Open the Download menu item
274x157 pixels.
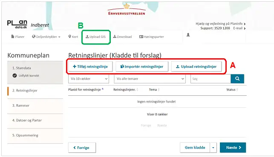pos(122,37)
